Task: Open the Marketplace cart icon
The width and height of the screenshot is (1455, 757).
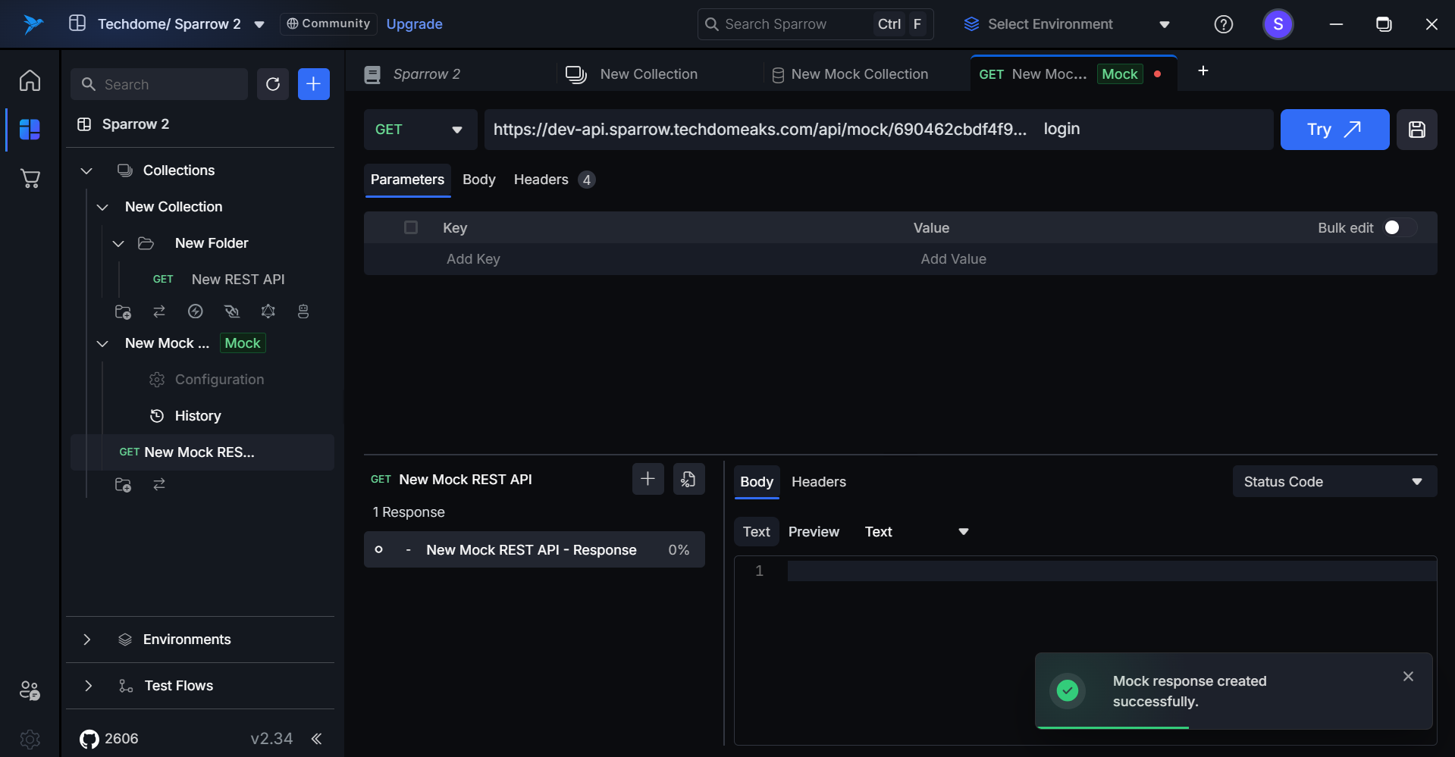Action: tap(30, 179)
